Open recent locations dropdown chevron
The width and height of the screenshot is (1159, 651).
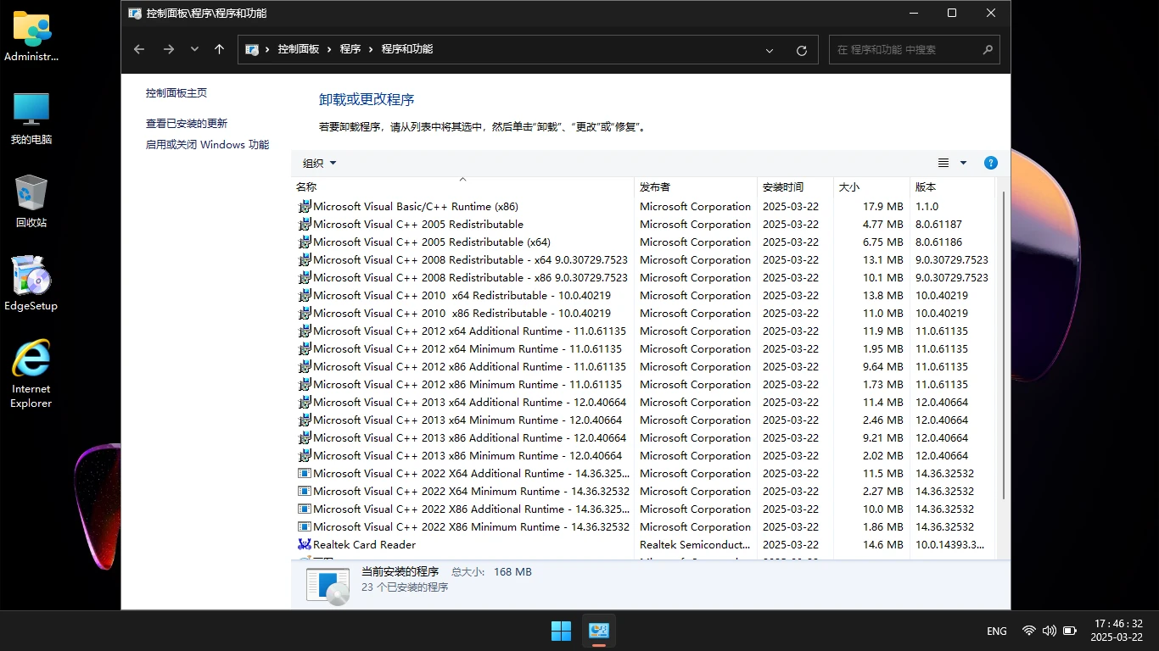click(194, 49)
